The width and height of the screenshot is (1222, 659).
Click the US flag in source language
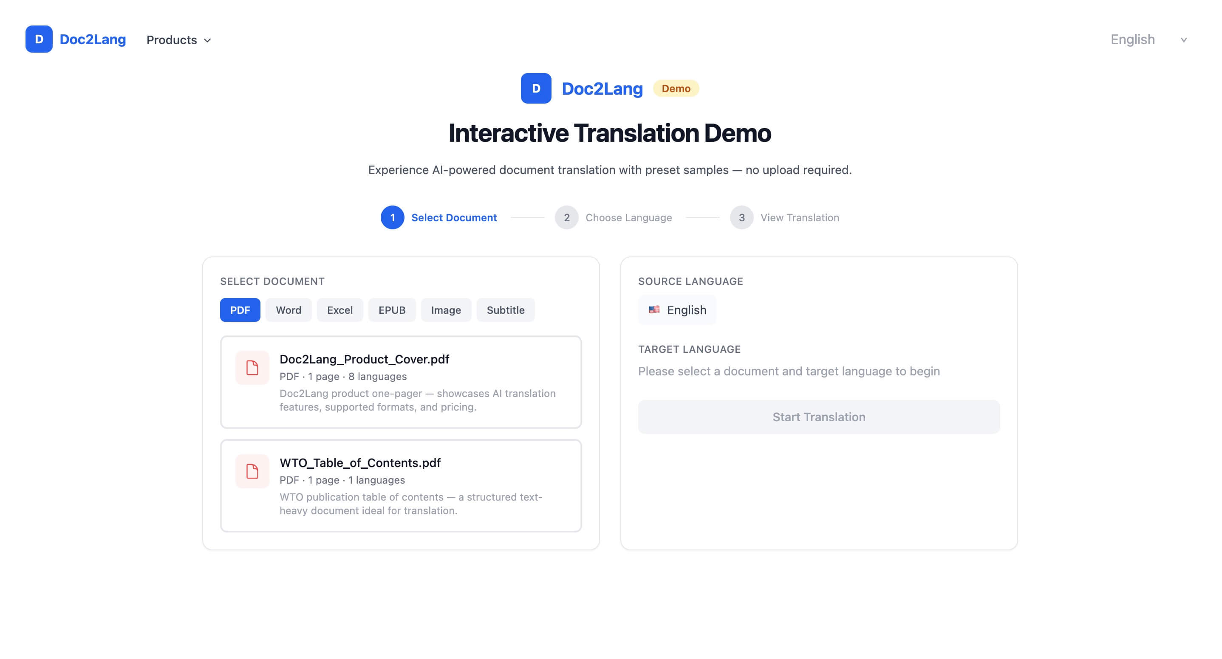click(x=654, y=310)
